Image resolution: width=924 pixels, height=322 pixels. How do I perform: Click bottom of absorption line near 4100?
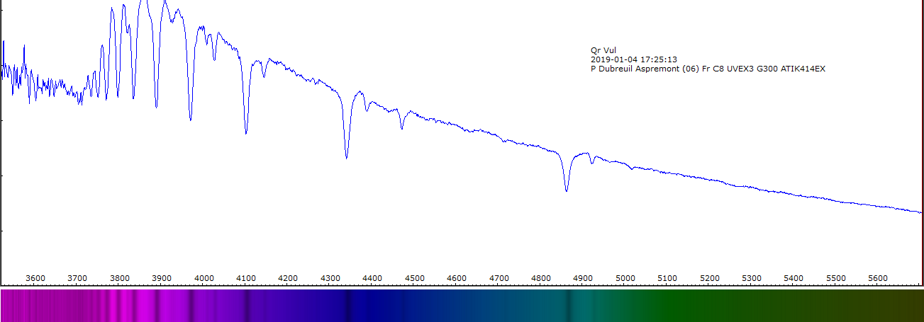[x=246, y=132]
